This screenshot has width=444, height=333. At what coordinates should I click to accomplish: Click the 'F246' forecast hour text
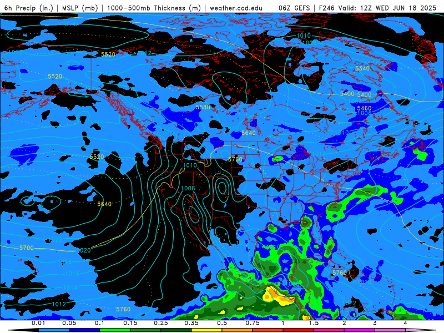327,8
